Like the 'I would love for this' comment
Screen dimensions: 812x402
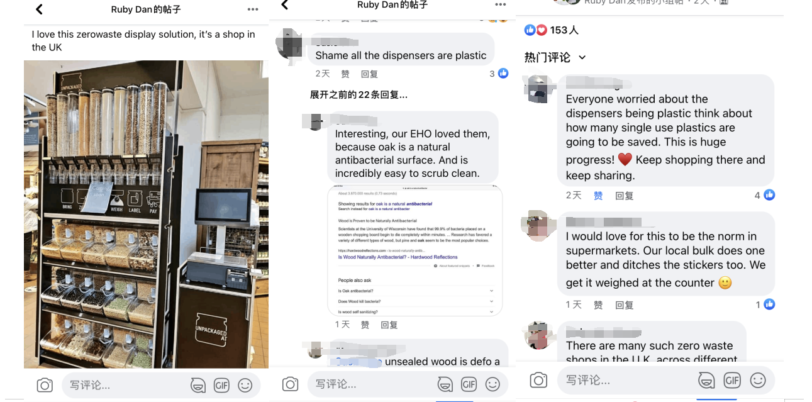pyautogui.click(x=598, y=305)
